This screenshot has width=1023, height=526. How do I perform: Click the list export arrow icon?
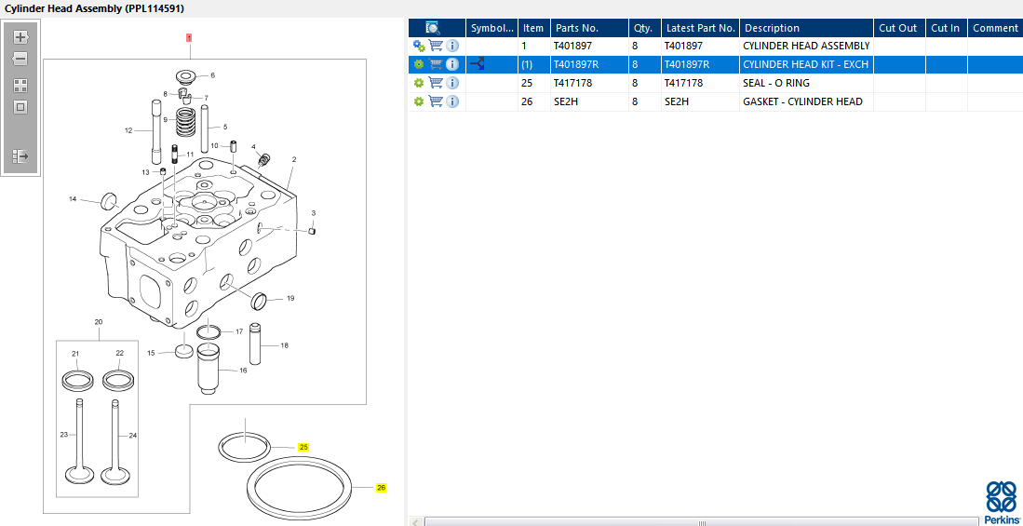tap(20, 156)
